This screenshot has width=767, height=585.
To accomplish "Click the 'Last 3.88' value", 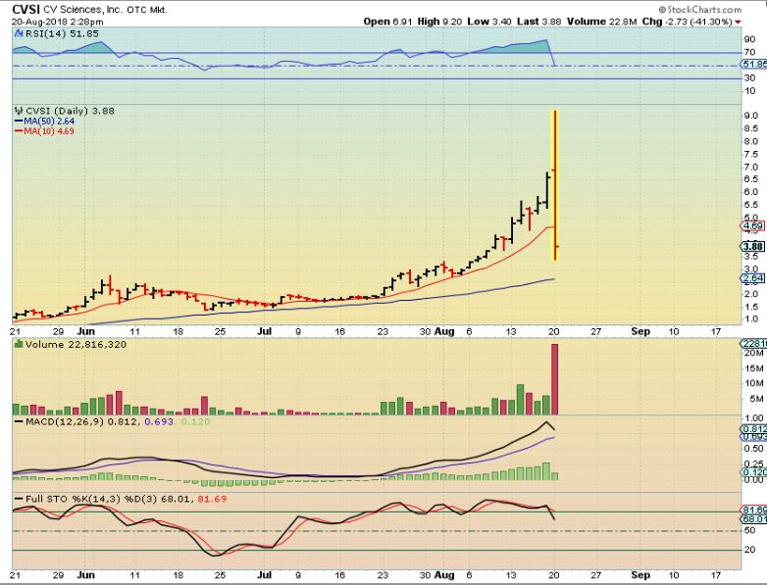I will 539,22.
